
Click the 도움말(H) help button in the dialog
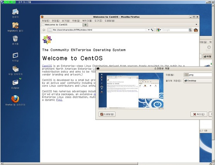tap(107, 114)
